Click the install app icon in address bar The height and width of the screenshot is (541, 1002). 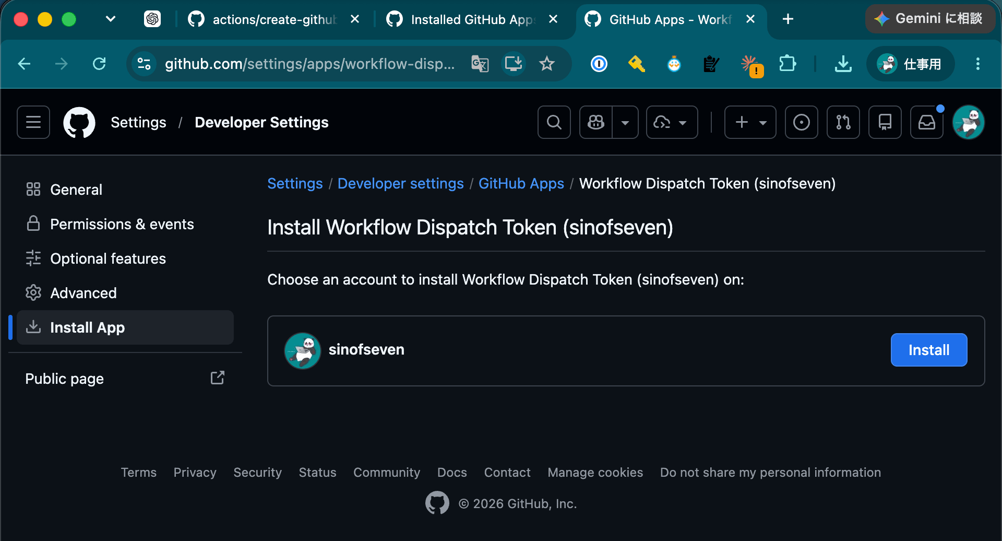pos(514,64)
